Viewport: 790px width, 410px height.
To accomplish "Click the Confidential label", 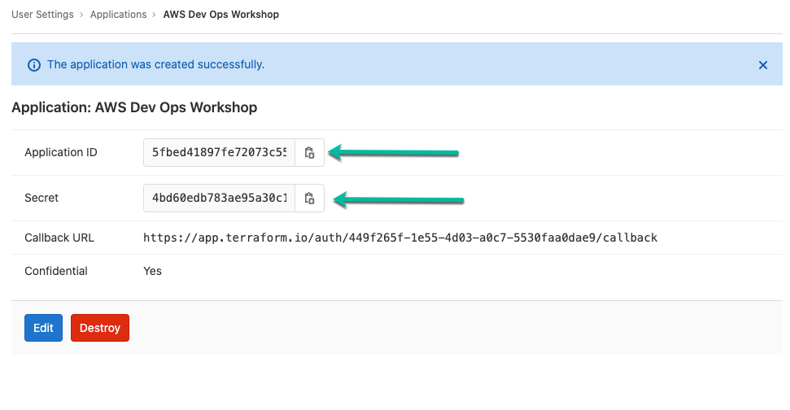I will pyautogui.click(x=56, y=271).
